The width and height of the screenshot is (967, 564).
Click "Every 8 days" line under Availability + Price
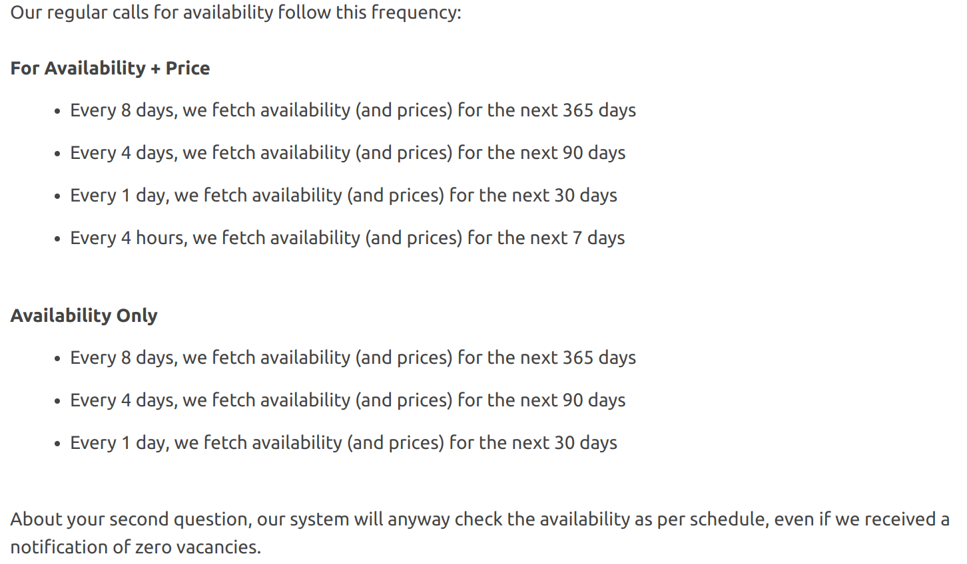(353, 110)
